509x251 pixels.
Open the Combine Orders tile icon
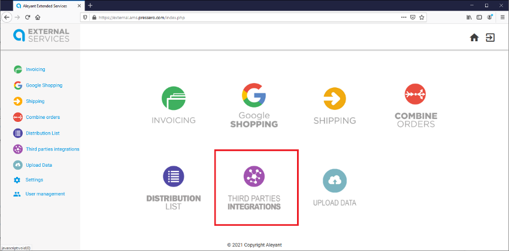pos(415,94)
